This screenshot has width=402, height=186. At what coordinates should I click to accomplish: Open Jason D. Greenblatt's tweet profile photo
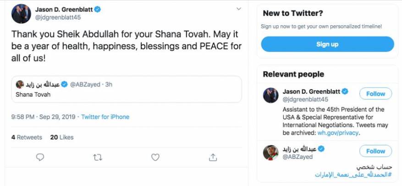point(21,14)
